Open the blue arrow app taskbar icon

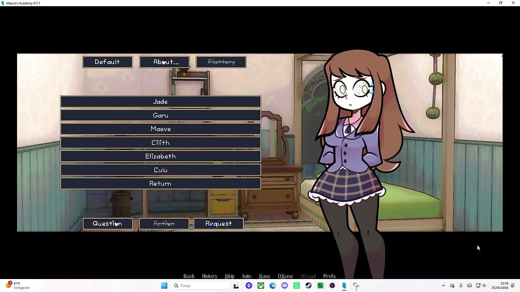pos(249,286)
